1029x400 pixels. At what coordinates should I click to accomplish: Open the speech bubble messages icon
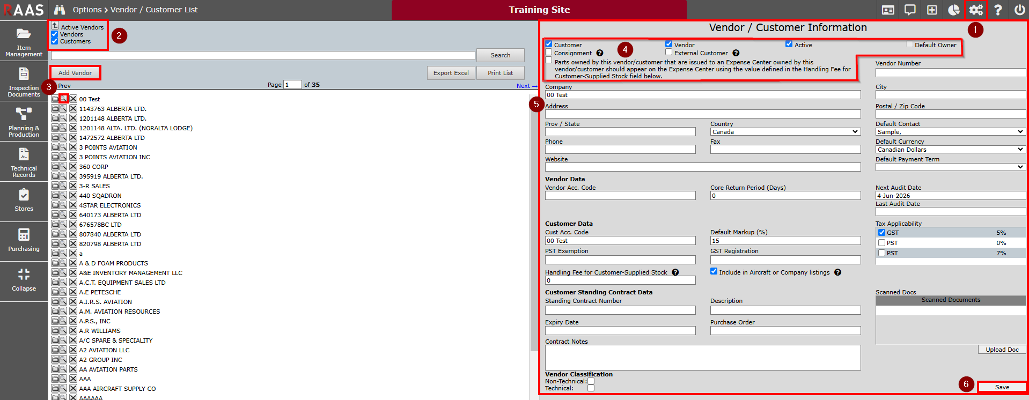click(910, 10)
